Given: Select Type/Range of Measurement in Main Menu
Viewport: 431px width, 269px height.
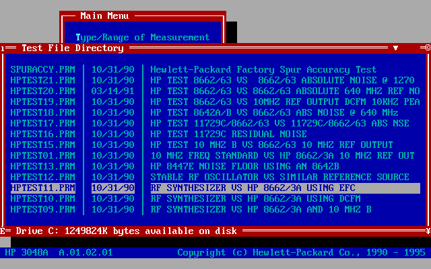Looking at the screenshot, I should [x=143, y=38].
